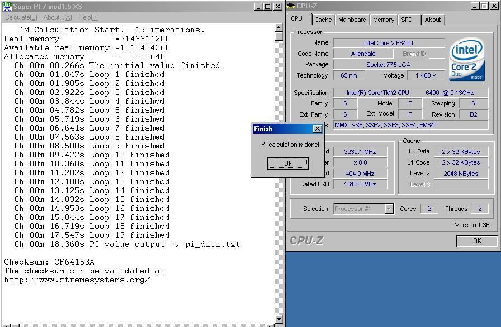The width and height of the screenshot is (501, 327).
Task: Switch to the Cache tab
Action: click(323, 20)
